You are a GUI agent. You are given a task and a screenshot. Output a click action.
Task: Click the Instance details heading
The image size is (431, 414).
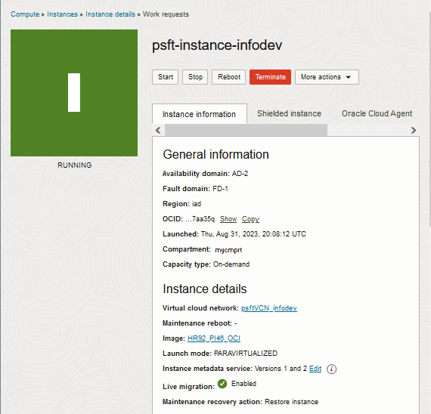pos(205,289)
